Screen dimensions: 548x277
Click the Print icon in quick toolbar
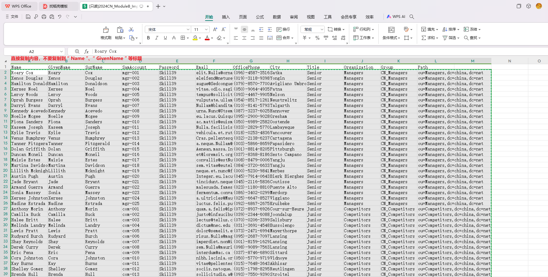click(44, 17)
